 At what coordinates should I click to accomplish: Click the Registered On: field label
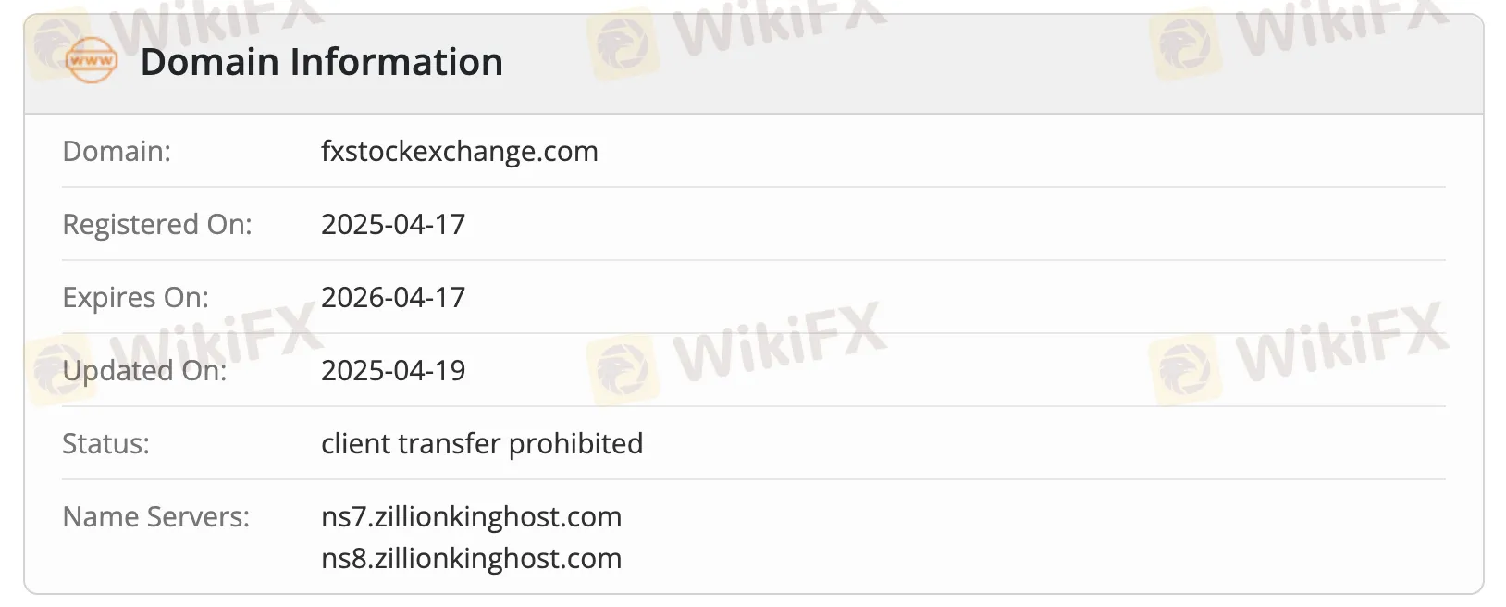(156, 224)
